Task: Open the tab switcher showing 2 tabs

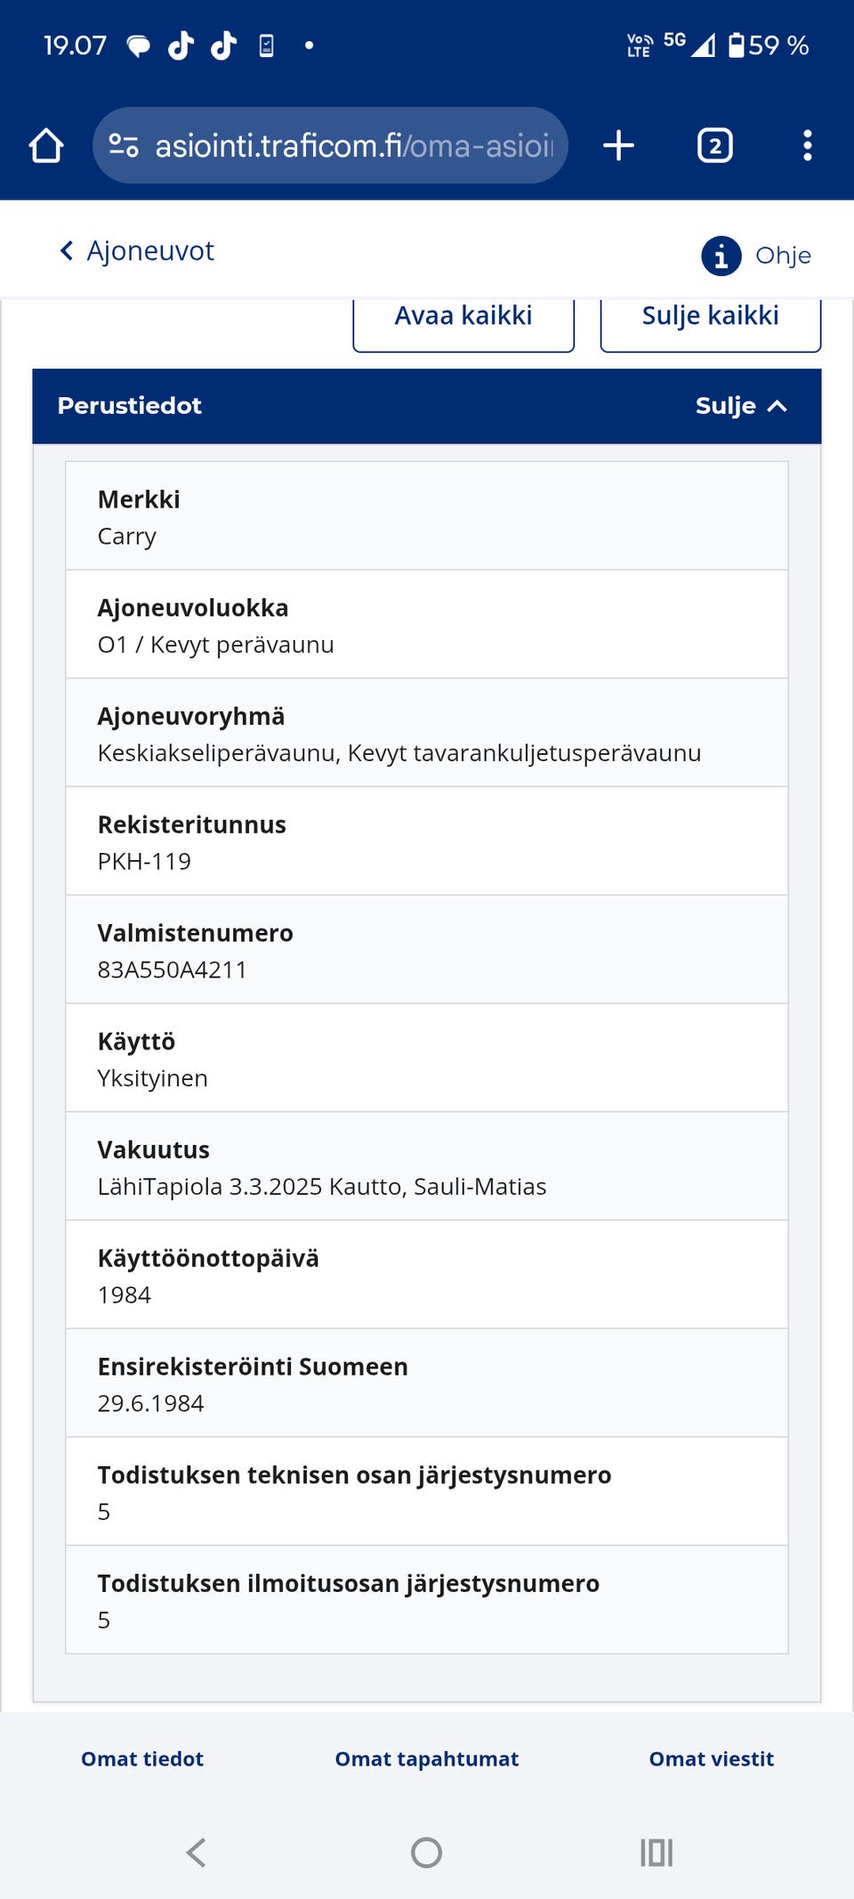Action: 714,146
